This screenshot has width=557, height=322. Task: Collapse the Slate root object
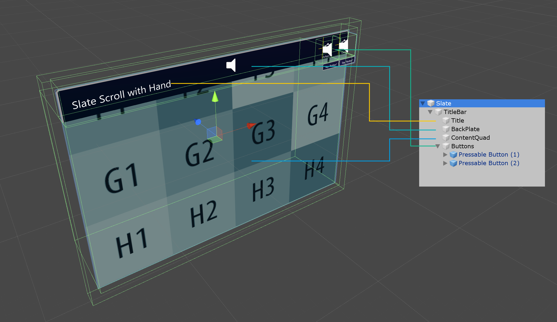pos(423,103)
